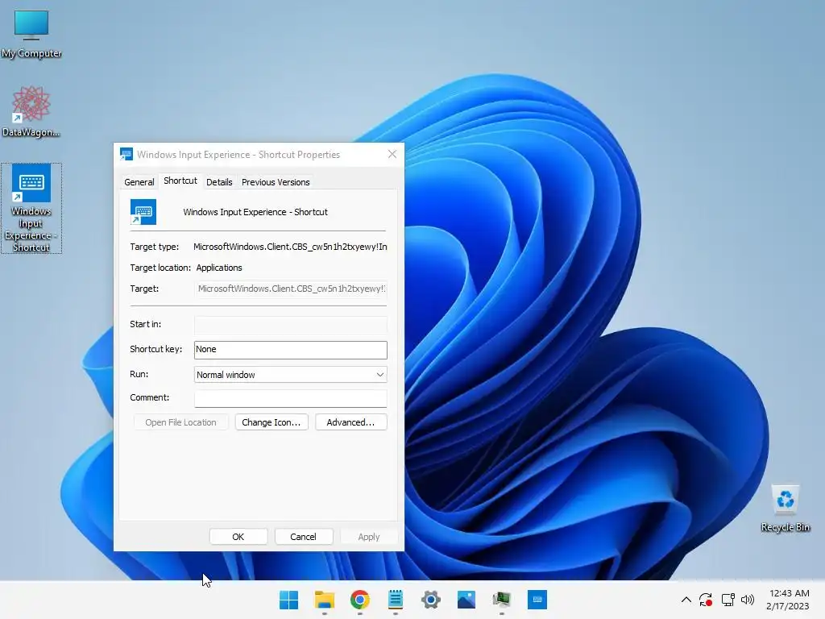The width and height of the screenshot is (825, 619).
Task: Open File Explorer from taskbar
Action: 324,600
